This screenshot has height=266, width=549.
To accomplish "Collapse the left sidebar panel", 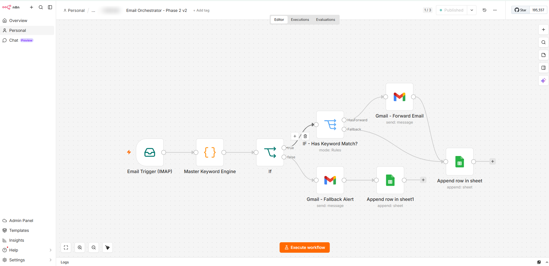I will [x=50, y=7].
